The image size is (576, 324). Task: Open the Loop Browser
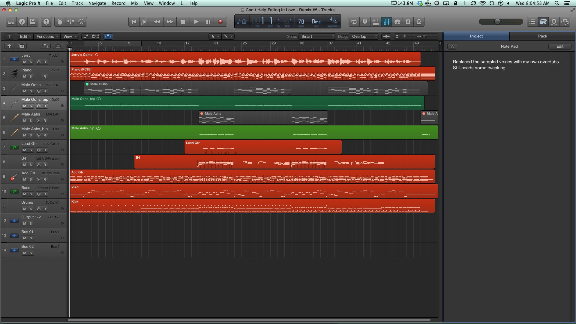point(554,22)
